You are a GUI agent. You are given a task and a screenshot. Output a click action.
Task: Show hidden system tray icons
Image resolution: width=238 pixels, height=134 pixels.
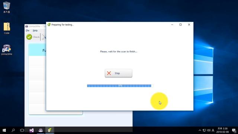pyautogui.click(x=200, y=130)
